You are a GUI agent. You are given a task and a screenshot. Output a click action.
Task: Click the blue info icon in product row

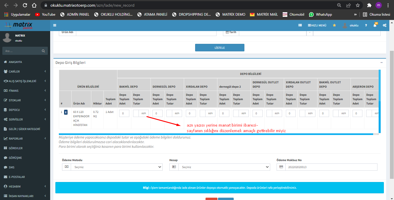[66, 112]
